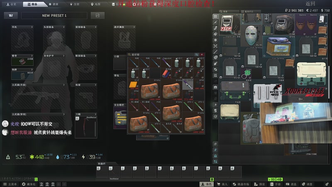Select the four-leaf clover keychain item

tap(246, 74)
